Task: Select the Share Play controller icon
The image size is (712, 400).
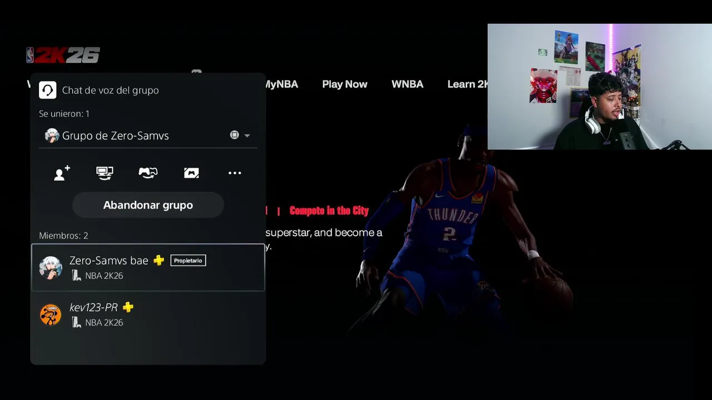Action: [148, 173]
